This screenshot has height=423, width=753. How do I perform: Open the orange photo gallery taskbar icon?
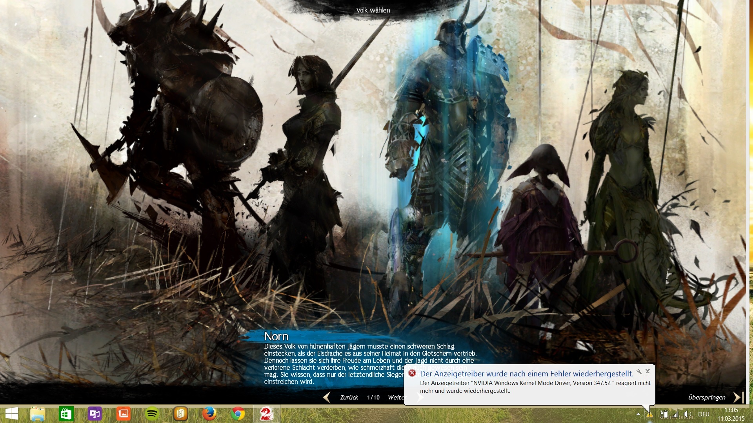pos(123,414)
